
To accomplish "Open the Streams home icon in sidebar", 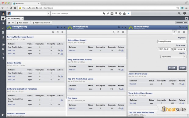I will click(x=3, y=18).
